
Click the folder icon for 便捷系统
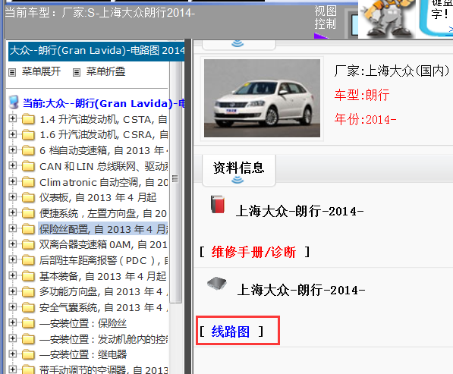click(28, 213)
